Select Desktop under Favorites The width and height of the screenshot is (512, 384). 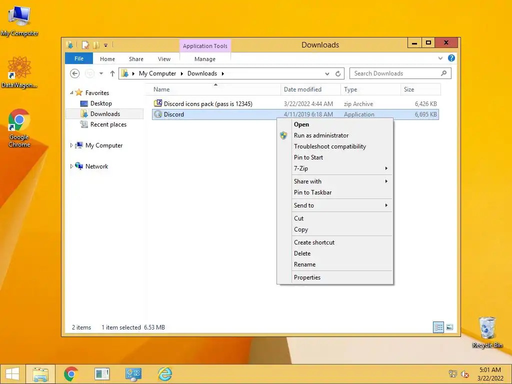click(101, 103)
